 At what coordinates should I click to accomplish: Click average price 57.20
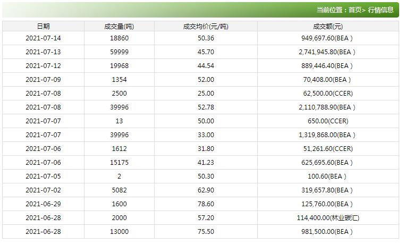pos(206,217)
